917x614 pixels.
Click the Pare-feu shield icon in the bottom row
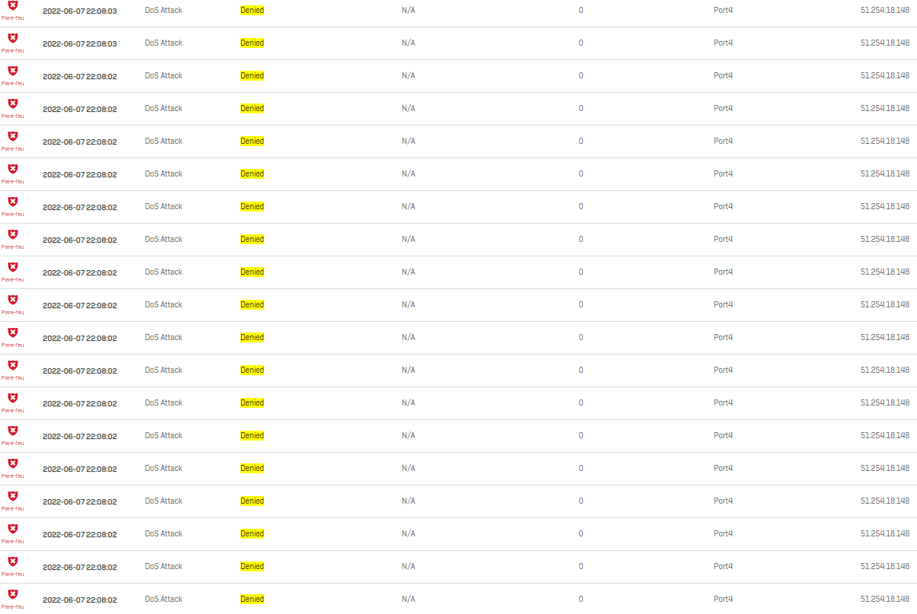[x=12, y=594]
